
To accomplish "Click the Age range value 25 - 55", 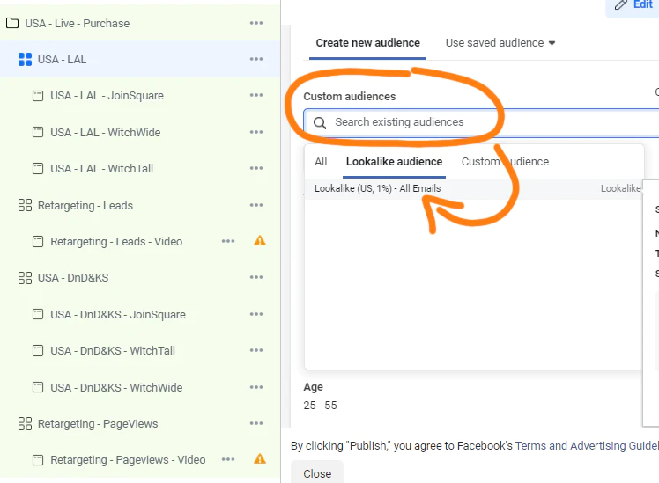I will [x=321, y=406].
